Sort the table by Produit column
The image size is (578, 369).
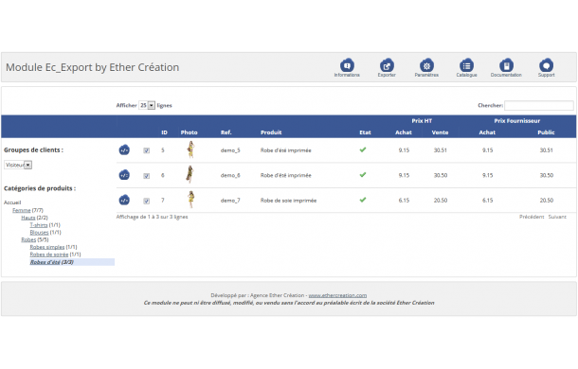point(271,132)
